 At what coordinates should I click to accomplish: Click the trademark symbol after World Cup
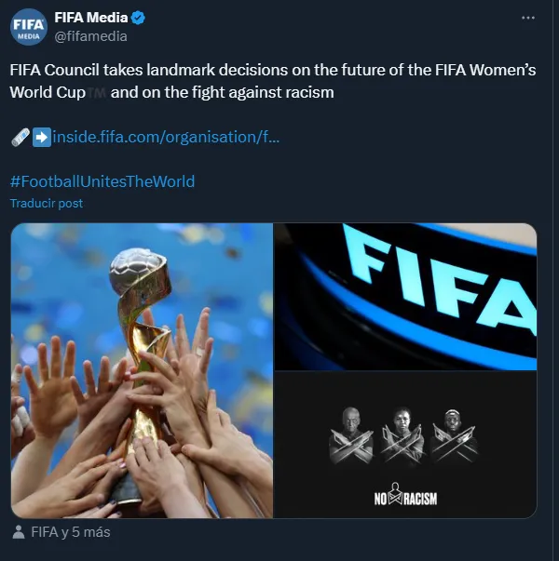click(x=99, y=93)
